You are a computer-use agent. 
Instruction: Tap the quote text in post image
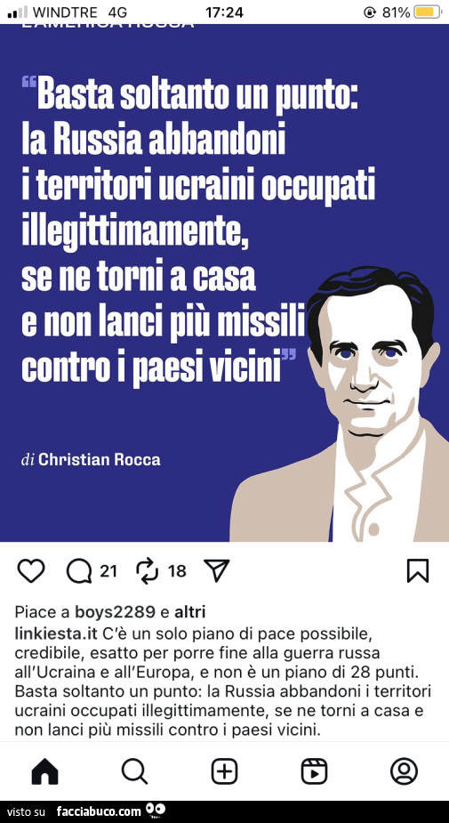[x=198, y=229]
